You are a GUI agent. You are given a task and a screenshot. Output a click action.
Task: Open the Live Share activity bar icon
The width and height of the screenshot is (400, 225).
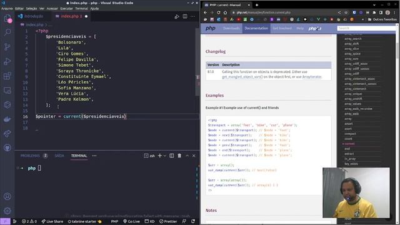click(7, 133)
